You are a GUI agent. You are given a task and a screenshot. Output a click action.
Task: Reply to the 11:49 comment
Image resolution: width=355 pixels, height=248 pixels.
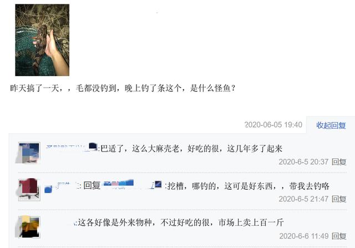pyautogui.click(x=339, y=236)
